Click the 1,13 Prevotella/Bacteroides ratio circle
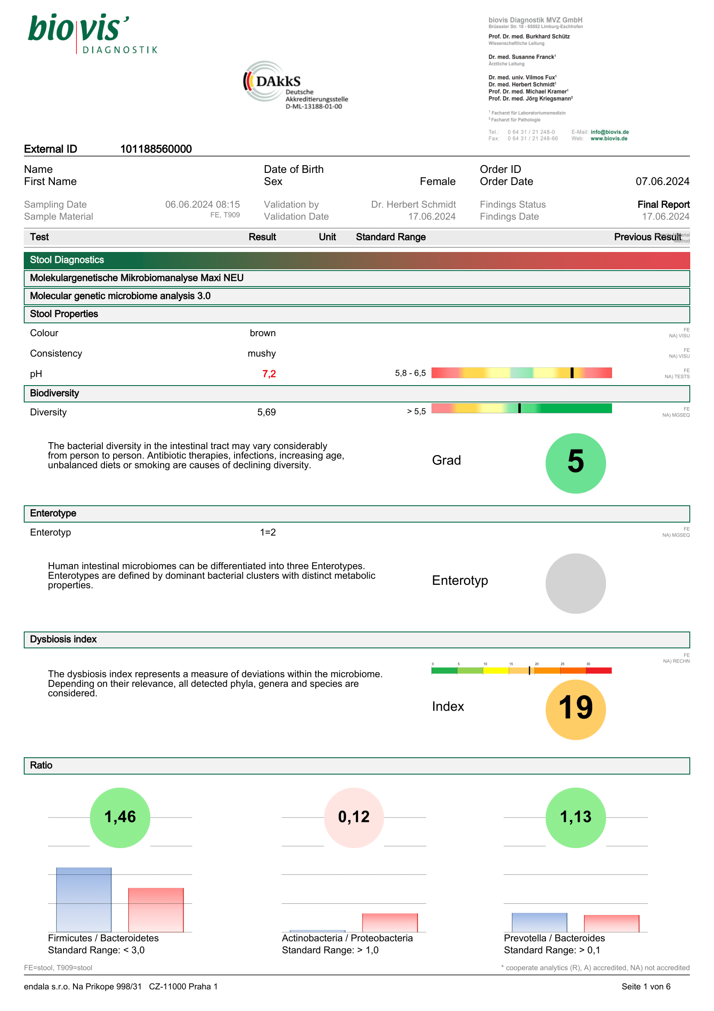 (575, 817)
